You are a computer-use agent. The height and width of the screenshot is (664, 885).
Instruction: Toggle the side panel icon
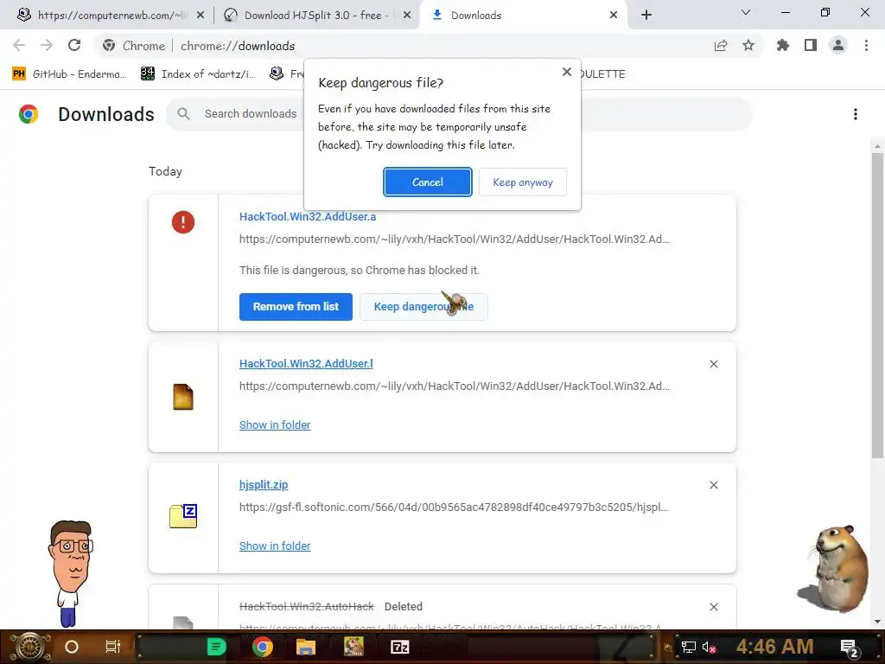click(x=811, y=45)
